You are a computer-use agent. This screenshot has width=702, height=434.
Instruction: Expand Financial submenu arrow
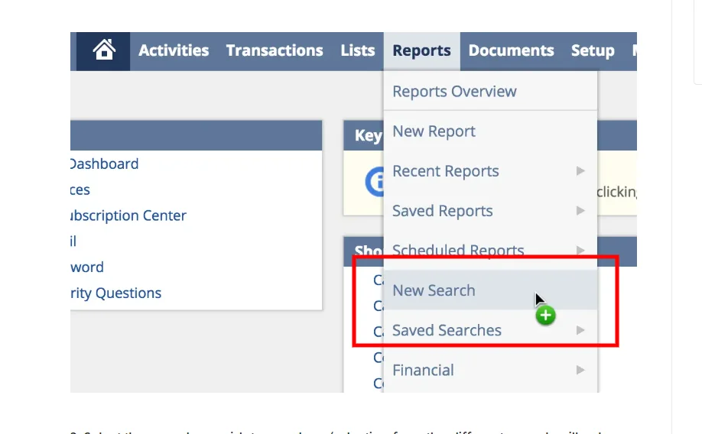pyautogui.click(x=580, y=370)
